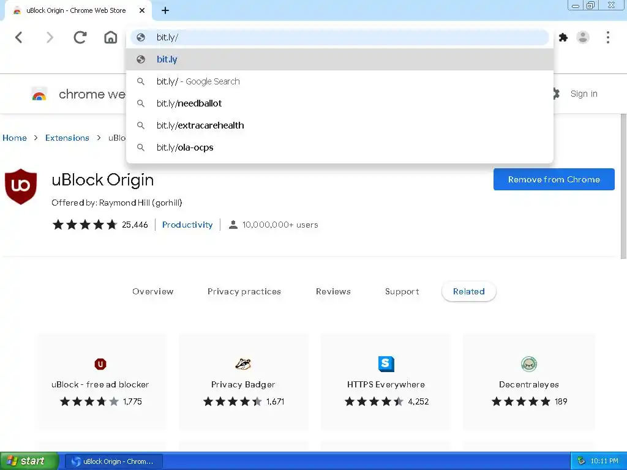Click the Sign in link

pos(584,94)
